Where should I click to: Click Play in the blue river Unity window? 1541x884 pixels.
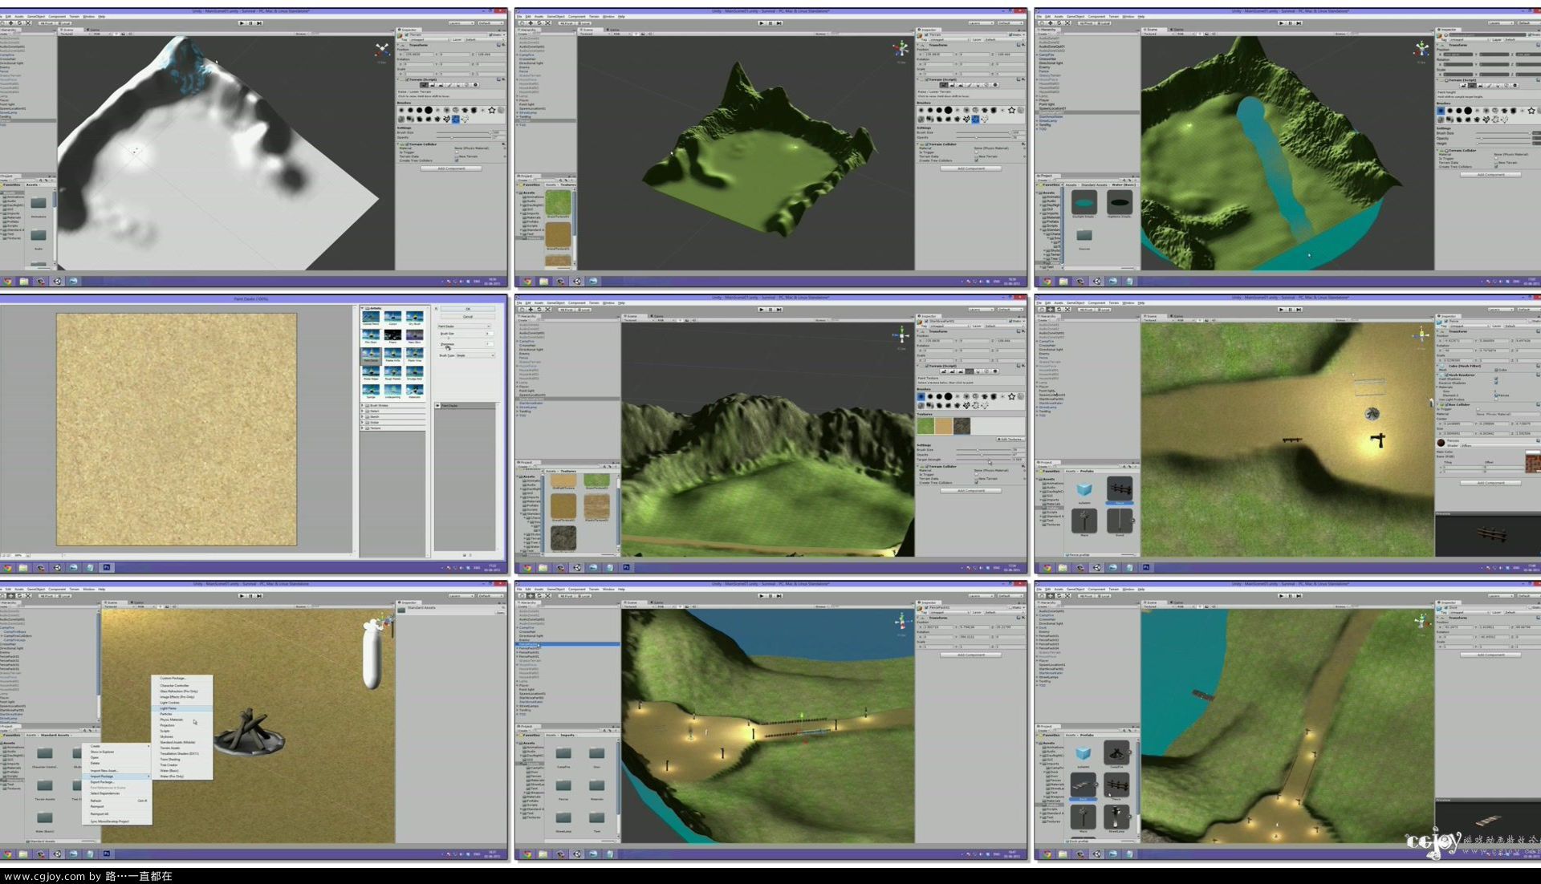tap(1281, 23)
